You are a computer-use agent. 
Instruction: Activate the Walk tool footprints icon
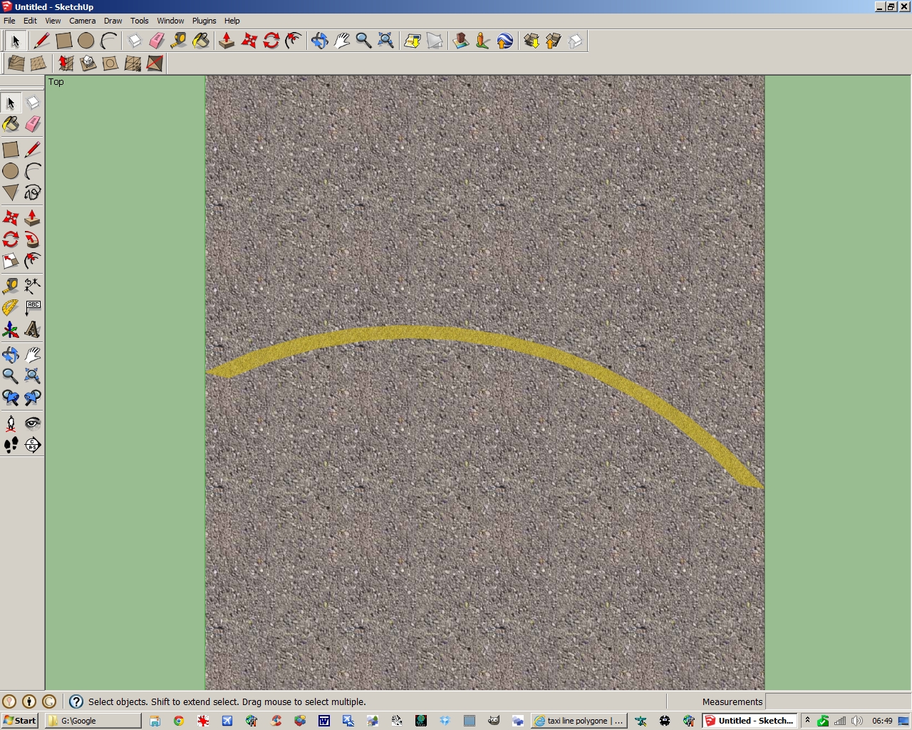pyautogui.click(x=11, y=445)
